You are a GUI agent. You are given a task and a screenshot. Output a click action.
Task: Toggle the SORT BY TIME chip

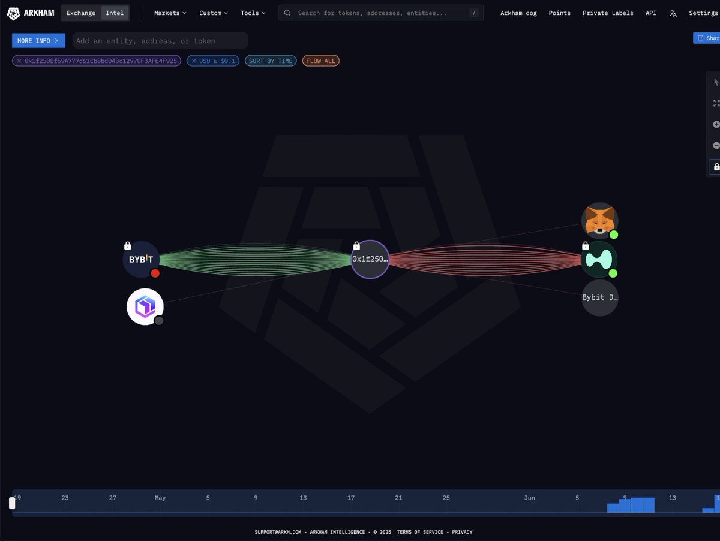point(271,61)
